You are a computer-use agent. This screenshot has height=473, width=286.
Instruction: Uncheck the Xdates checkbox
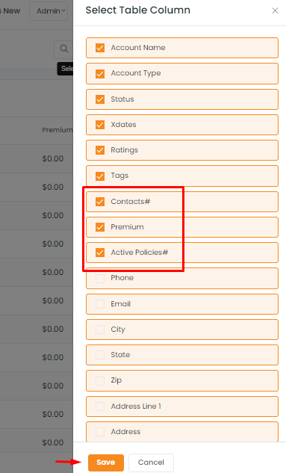click(x=100, y=125)
